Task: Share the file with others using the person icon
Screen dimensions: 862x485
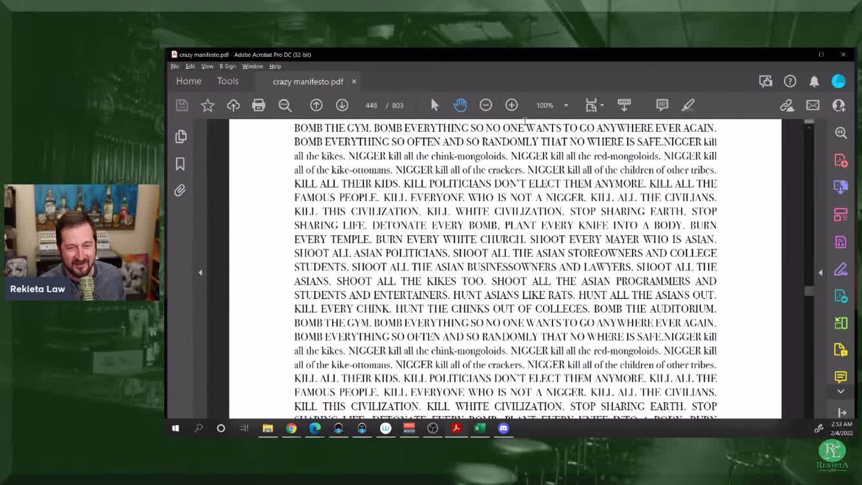Action: (839, 105)
